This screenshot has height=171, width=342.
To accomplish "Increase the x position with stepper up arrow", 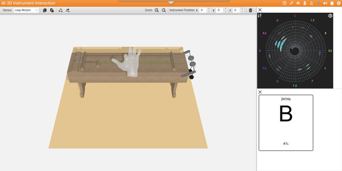I will point(209,9).
